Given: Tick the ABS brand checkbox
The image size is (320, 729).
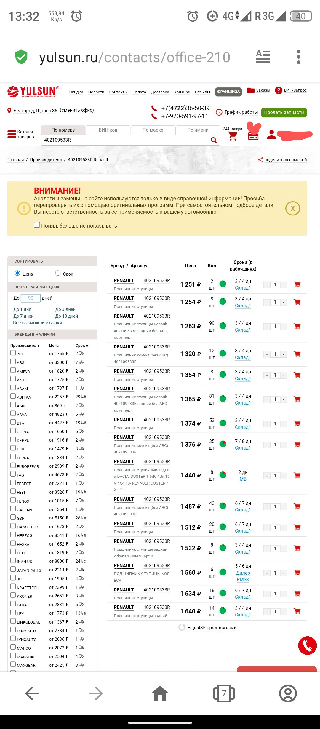Looking at the screenshot, I should (x=13, y=362).
